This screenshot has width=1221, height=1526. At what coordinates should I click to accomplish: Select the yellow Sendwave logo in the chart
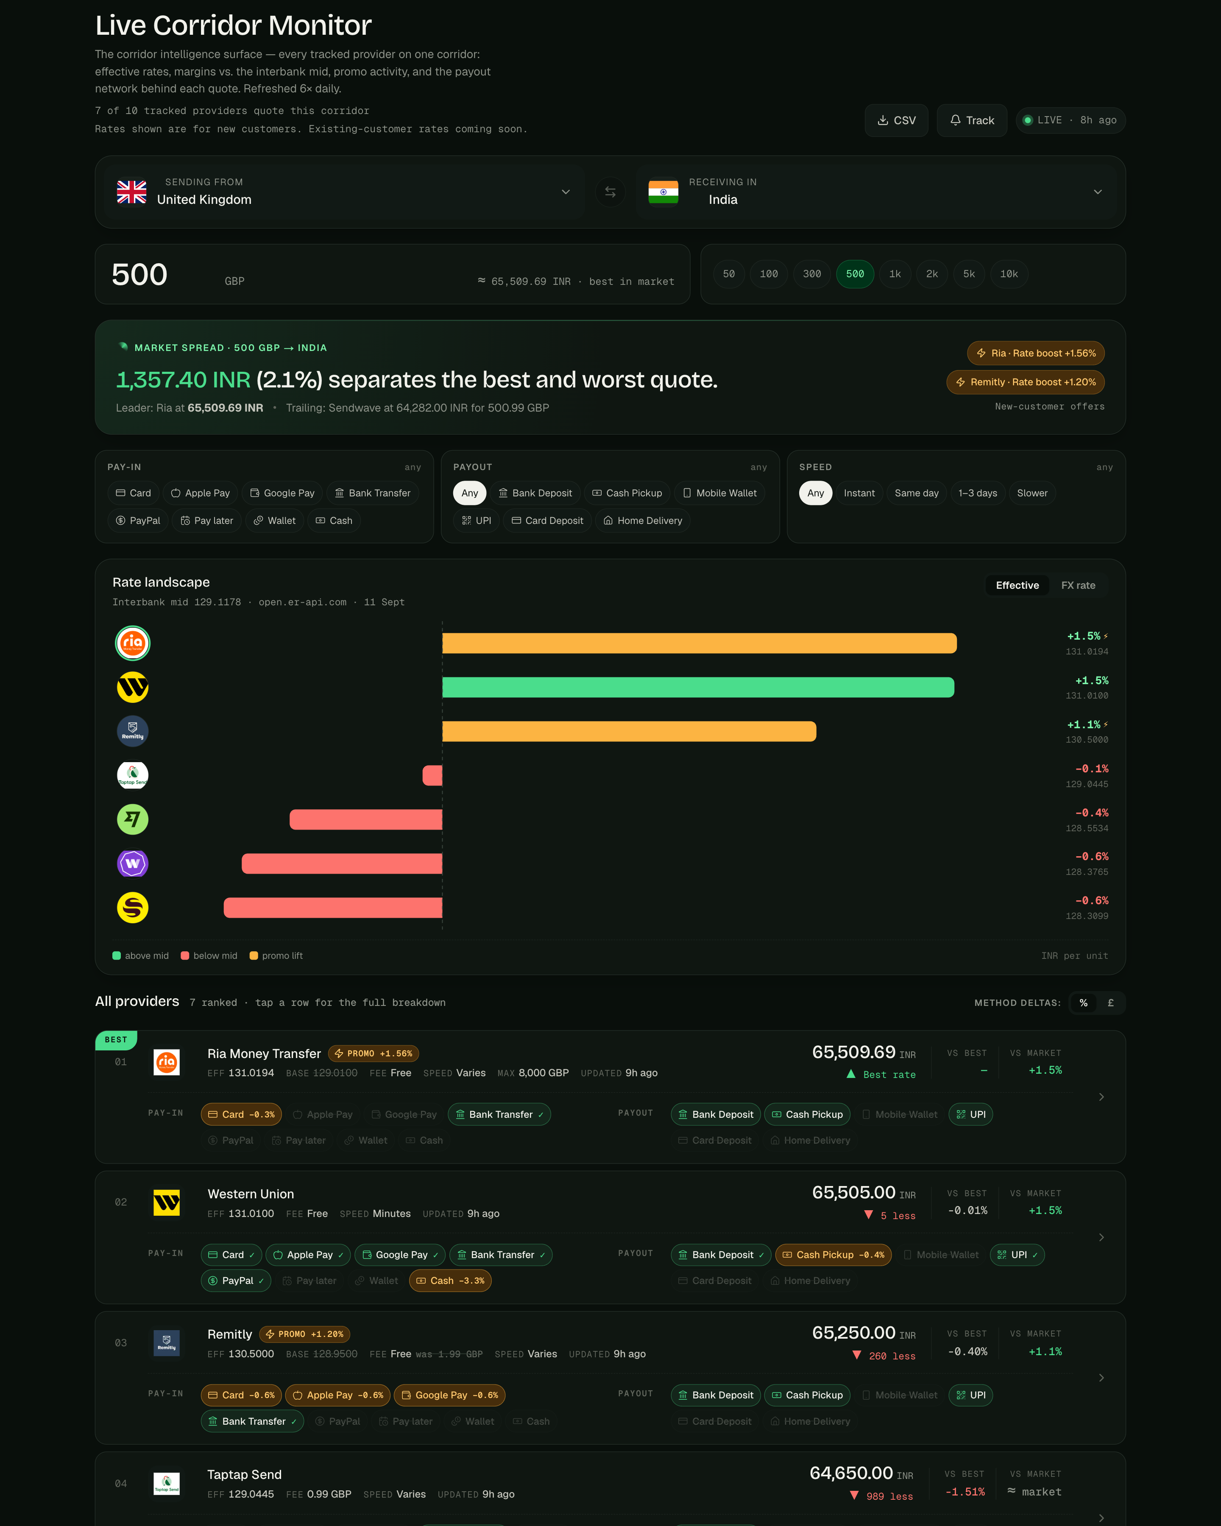132,908
